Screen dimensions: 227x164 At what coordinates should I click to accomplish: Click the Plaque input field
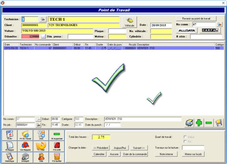[x=117, y=31]
